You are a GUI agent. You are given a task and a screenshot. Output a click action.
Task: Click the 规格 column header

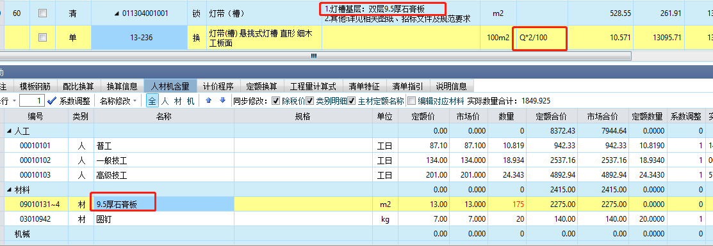click(303, 117)
